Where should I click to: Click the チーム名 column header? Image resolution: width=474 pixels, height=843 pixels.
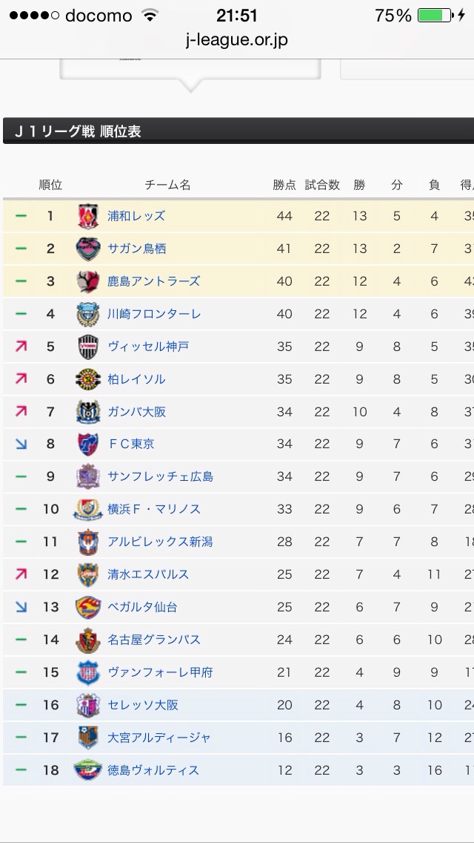tap(167, 185)
